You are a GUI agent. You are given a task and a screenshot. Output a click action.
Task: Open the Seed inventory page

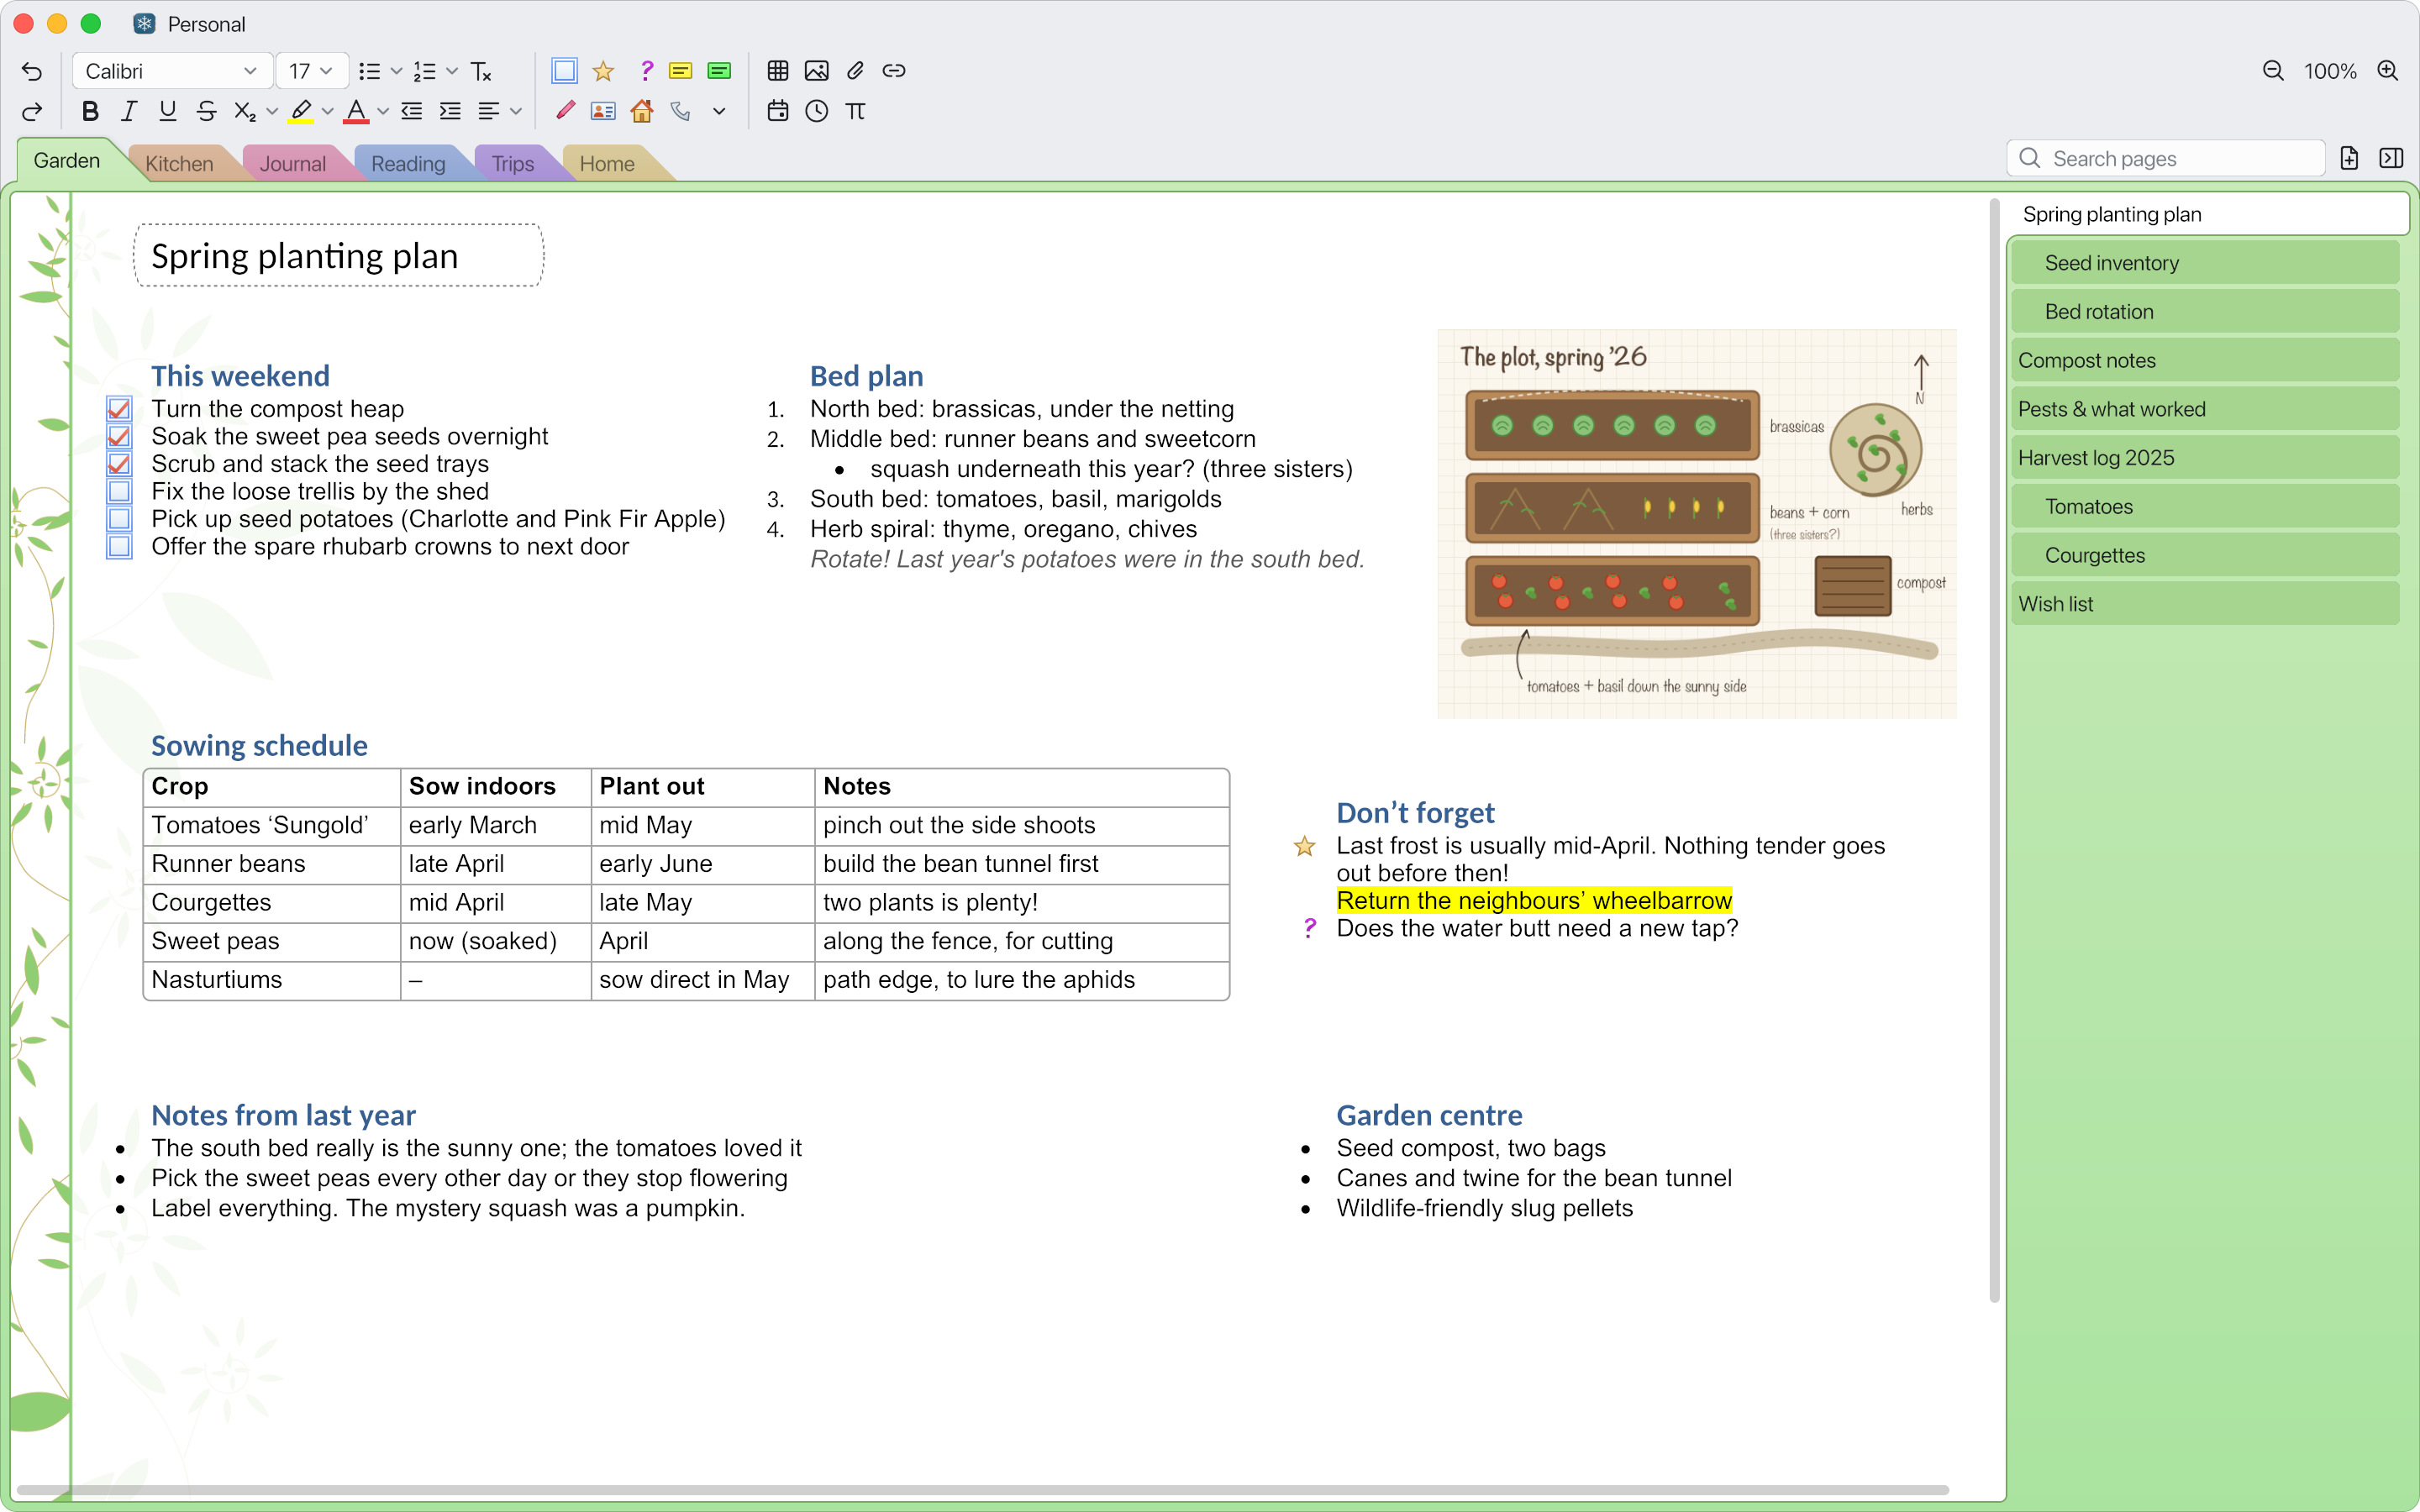(x=2205, y=263)
